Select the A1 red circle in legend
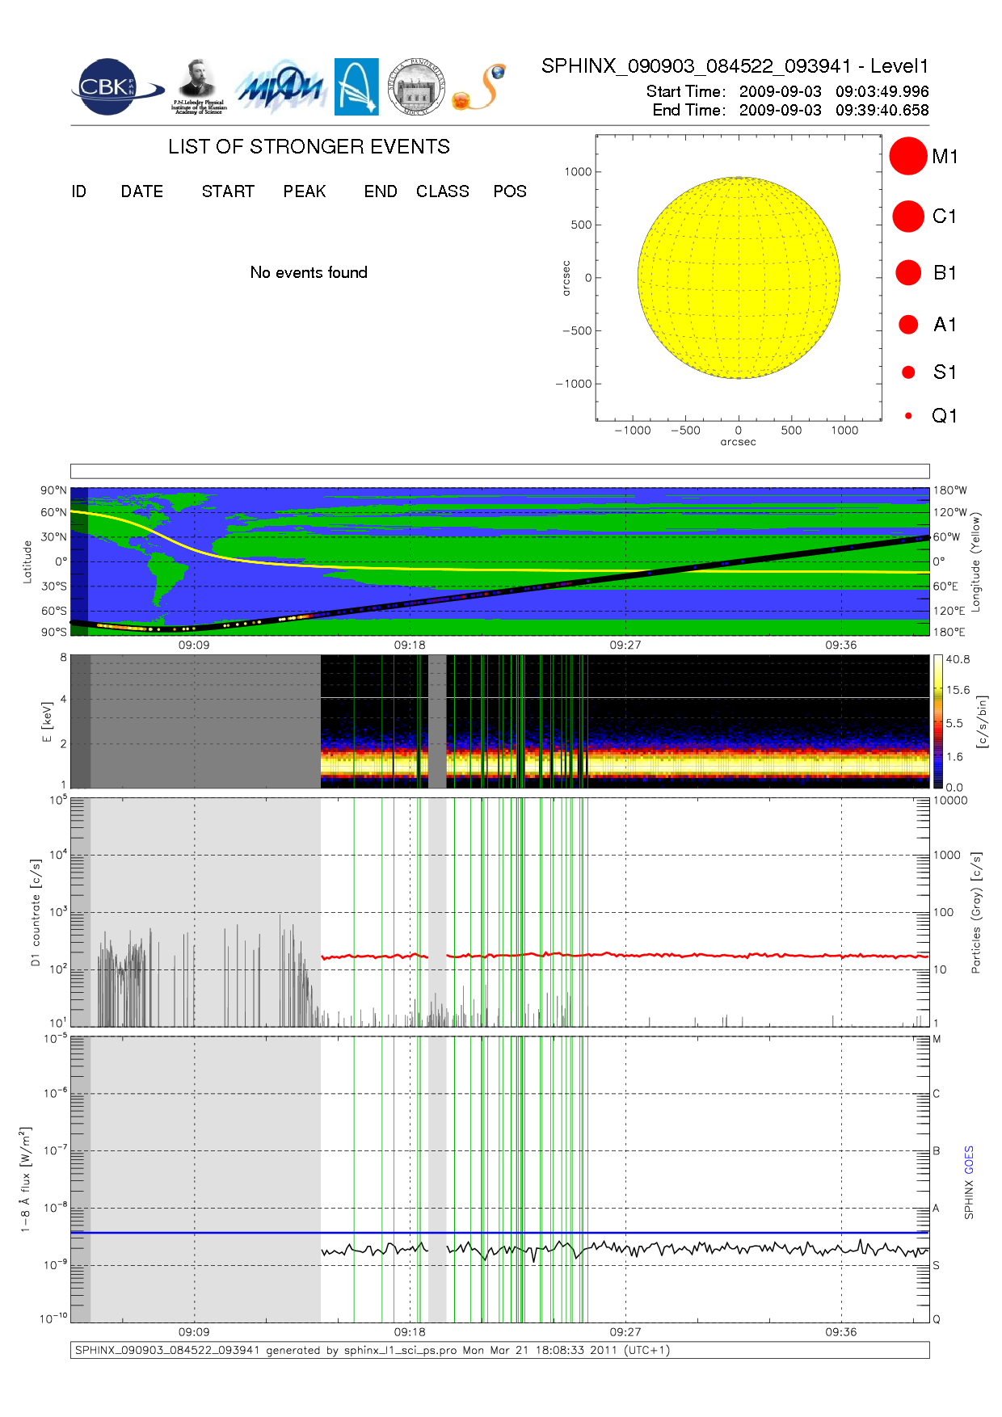 click(x=908, y=325)
